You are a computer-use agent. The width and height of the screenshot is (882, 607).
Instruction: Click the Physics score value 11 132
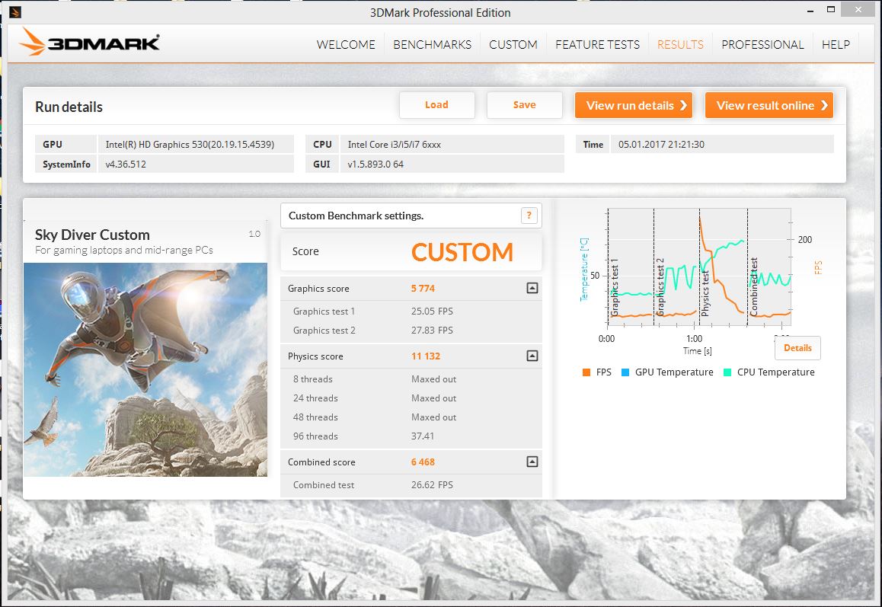pos(426,356)
